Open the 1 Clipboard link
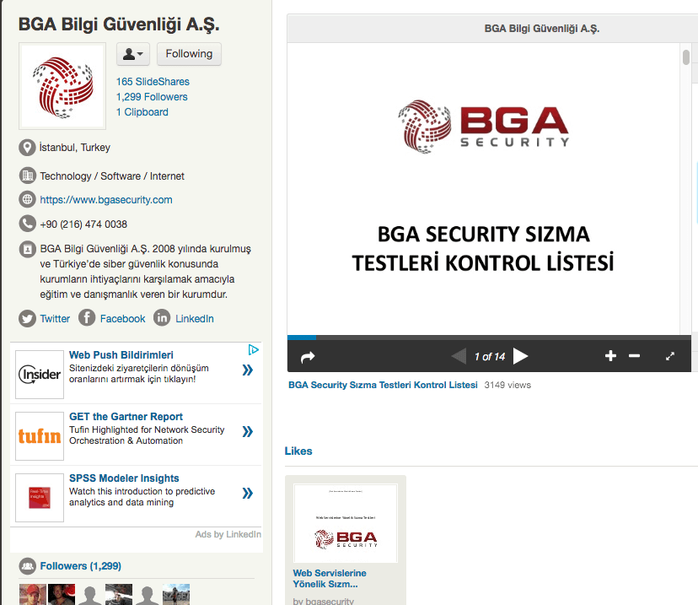 (142, 112)
